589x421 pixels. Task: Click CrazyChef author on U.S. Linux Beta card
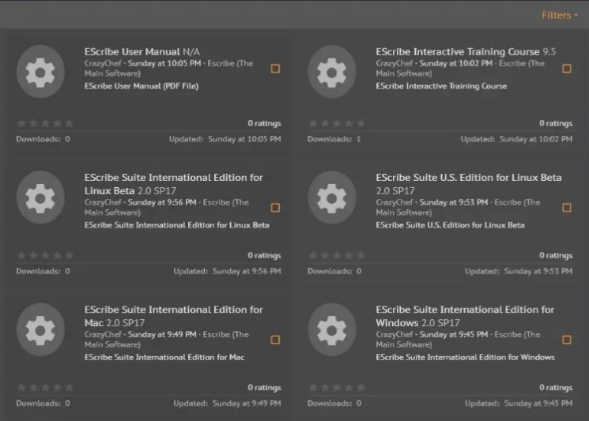pyautogui.click(x=395, y=202)
